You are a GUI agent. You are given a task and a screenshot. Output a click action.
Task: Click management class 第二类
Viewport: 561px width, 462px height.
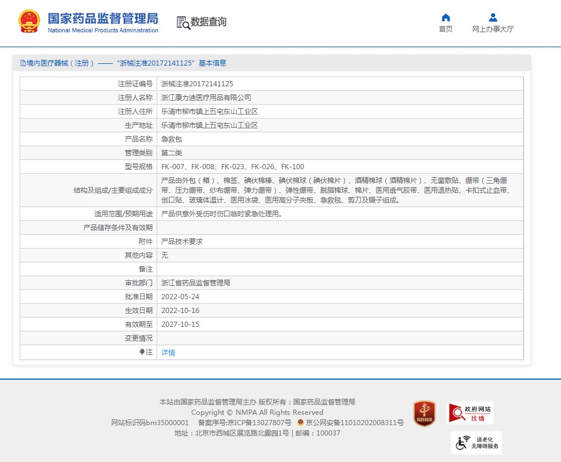(172, 153)
